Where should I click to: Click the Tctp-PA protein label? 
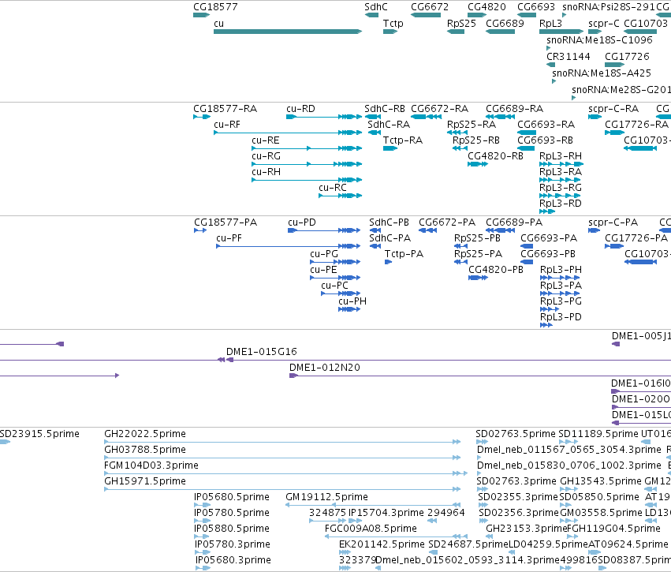[404, 254]
